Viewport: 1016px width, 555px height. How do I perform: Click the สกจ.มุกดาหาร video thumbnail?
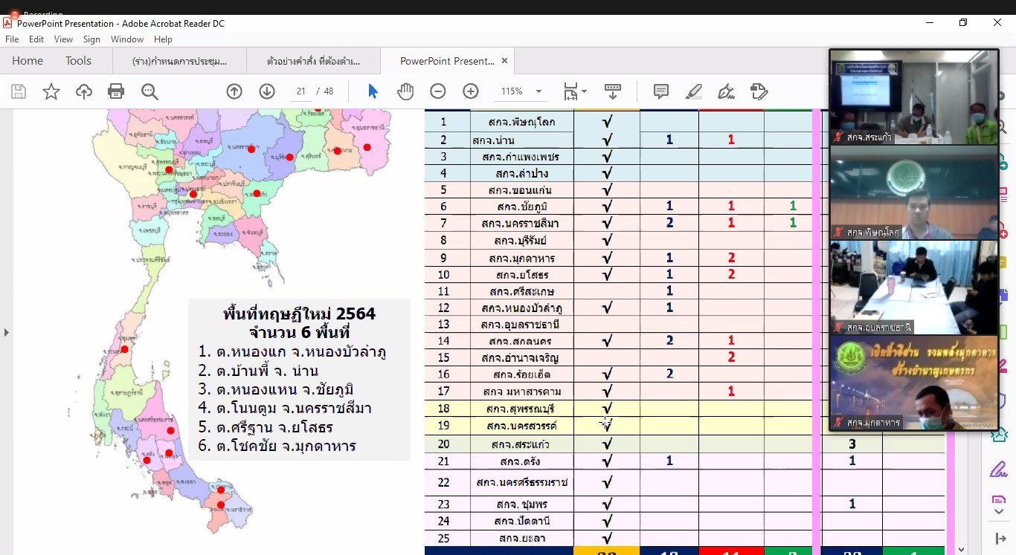pyautogui.click(x=914, y=382)
